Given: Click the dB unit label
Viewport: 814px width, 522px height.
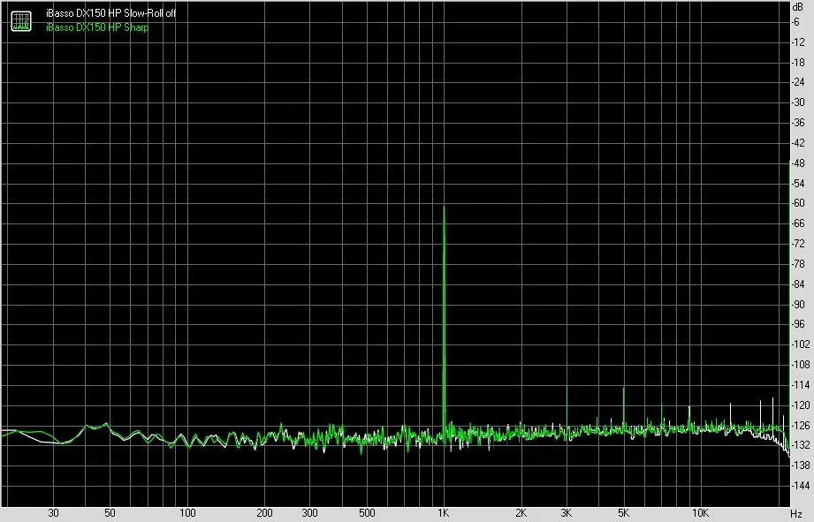Looking at the screenshot, I should pyautogui.click(x=797, y=7).
